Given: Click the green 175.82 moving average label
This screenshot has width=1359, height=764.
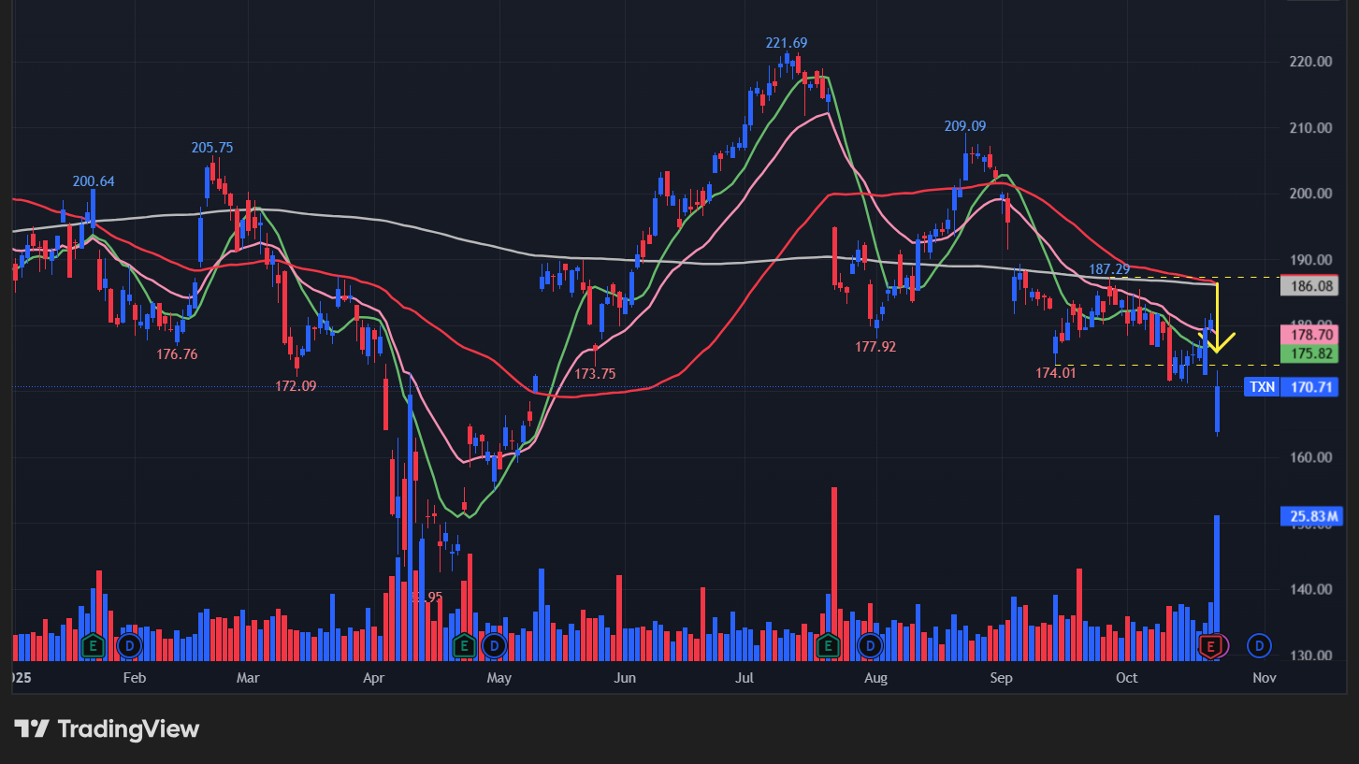Looking at the screenshot, I should [1308, 353].
